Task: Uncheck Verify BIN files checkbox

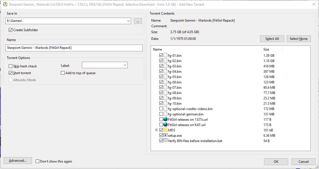Action: (161, 140)
